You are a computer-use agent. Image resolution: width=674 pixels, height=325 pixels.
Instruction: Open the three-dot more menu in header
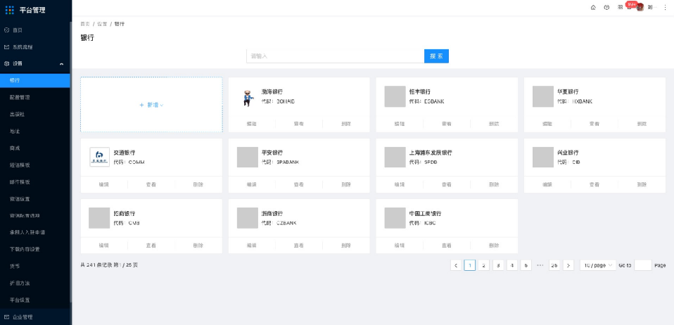[x=666, y=7]
